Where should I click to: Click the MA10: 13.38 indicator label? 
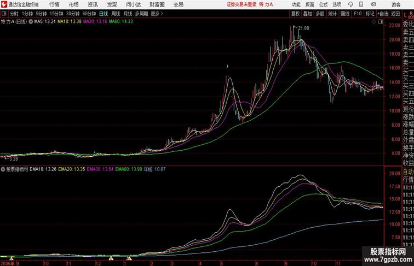[x=70, y=22]
